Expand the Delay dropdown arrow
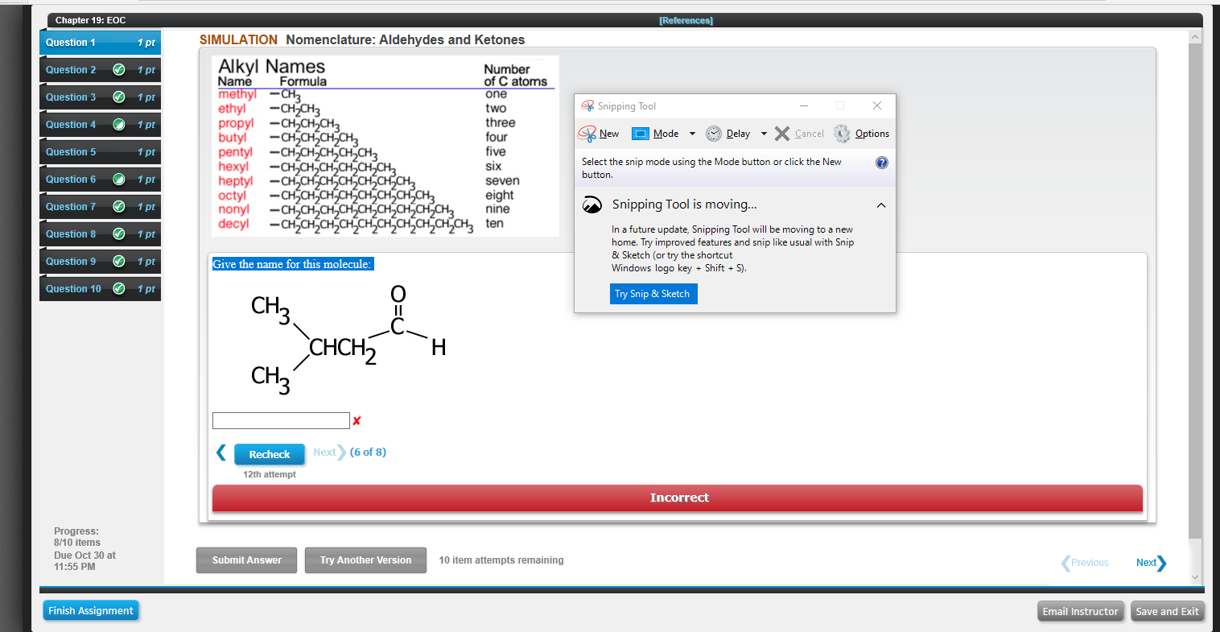 coord(764,134)
